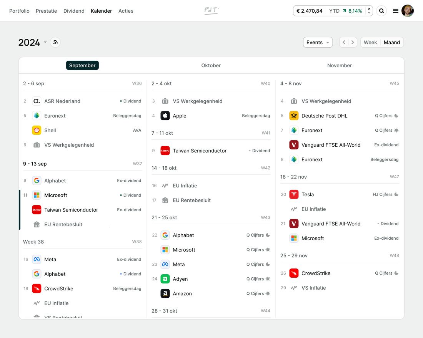Viewport: 423px width, 338px height.
Task: Click Alphabet Google logo on 22 okt
Action: [165, 235]
